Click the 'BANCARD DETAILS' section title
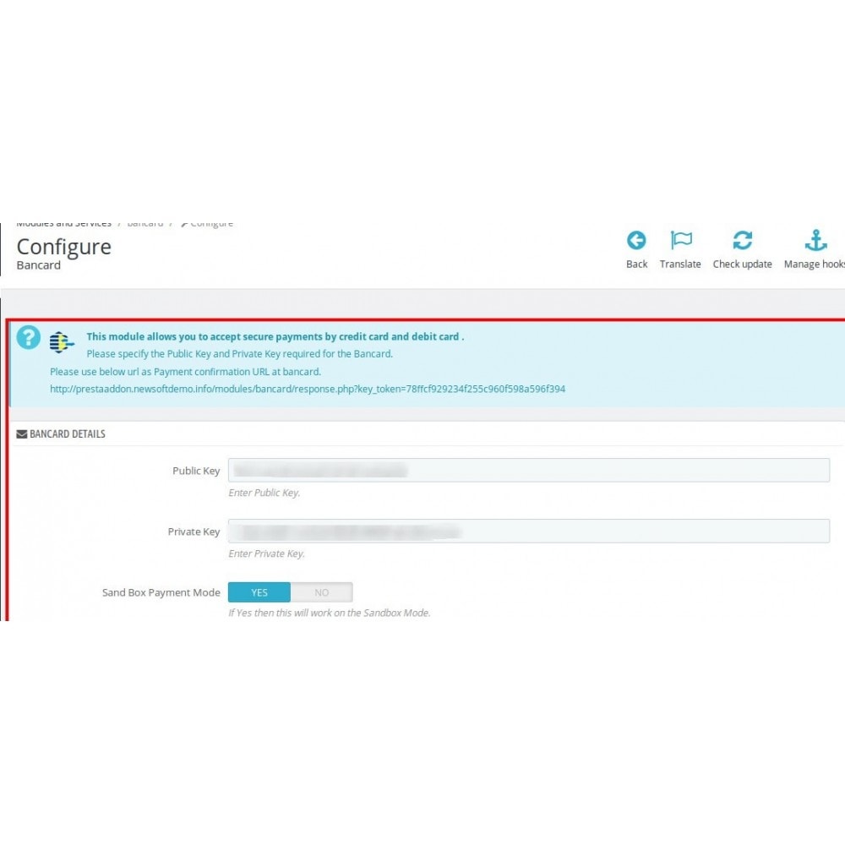The height and width of the screenshot is (845, 845). click(x=68, y=434)
